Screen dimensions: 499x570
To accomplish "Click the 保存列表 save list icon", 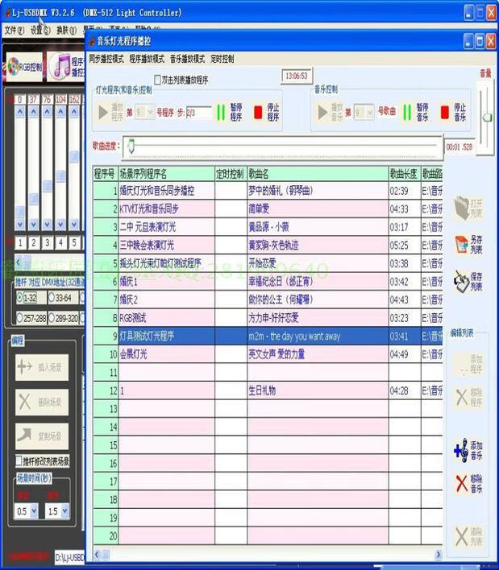I will tap(466, 281).
